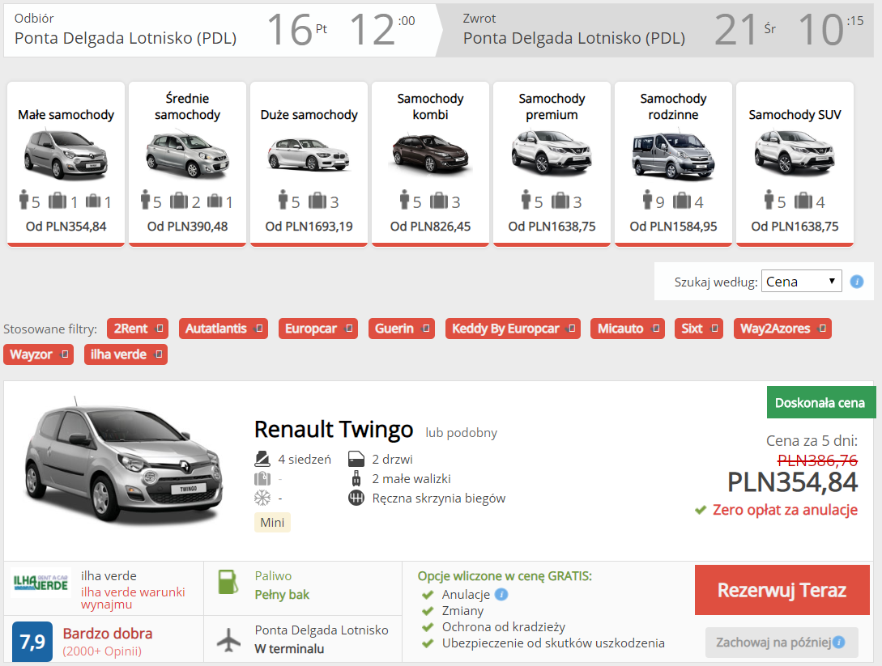Click info icon next to Anulacje
This screenshot has height=666, width=882.
pyautogui.click(x=502, y=594)
